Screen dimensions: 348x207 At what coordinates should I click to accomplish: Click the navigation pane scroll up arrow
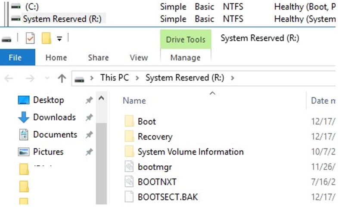point(101,99)
